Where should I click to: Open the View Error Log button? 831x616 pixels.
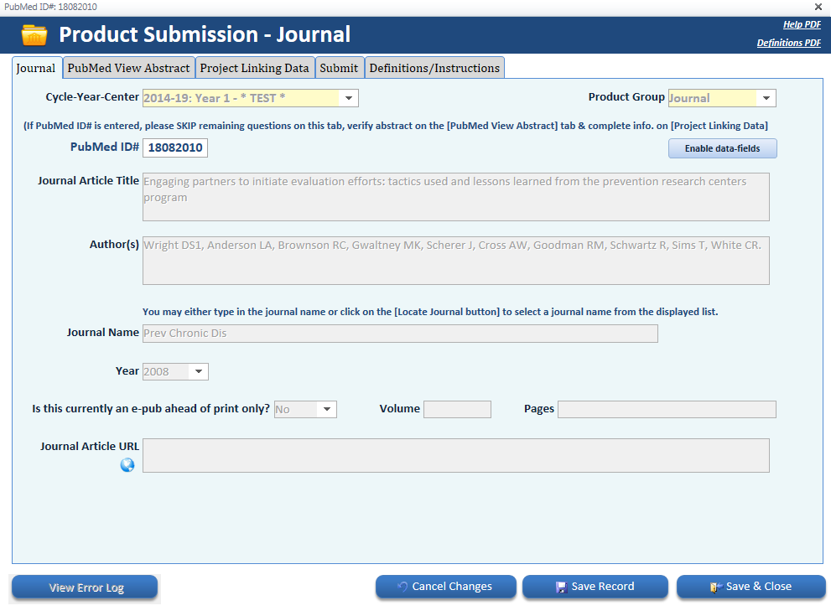[x=85, y=588]
